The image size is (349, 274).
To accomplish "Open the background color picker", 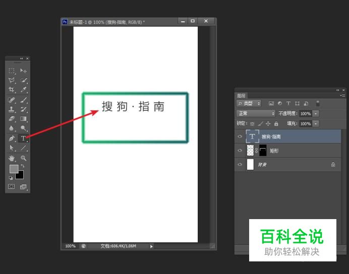I will [x=21, y=176].
